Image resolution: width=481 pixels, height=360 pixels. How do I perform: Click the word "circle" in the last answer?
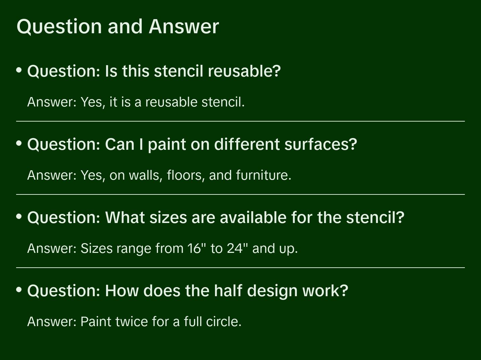[224, 322]
